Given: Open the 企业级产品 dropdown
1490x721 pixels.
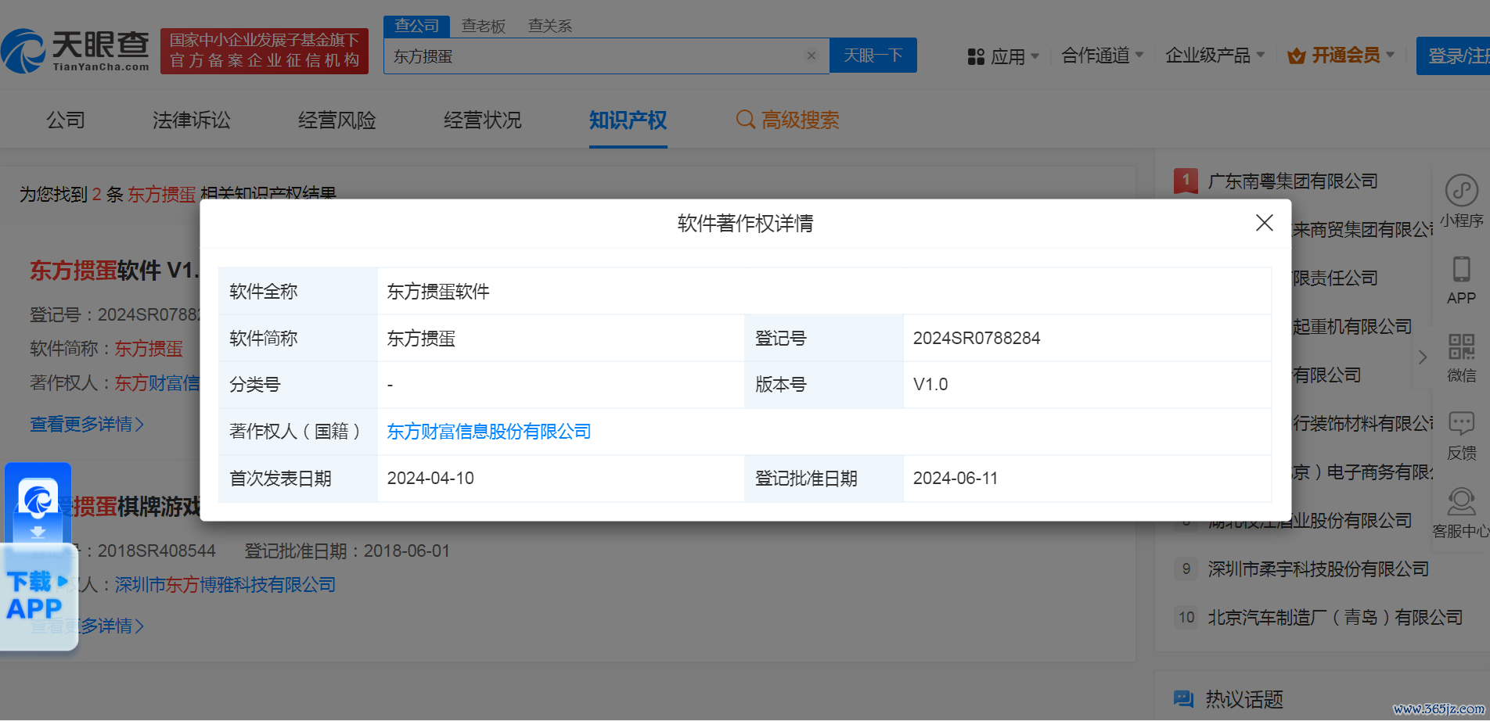Looking at the screenshot, I should 1215,56.
